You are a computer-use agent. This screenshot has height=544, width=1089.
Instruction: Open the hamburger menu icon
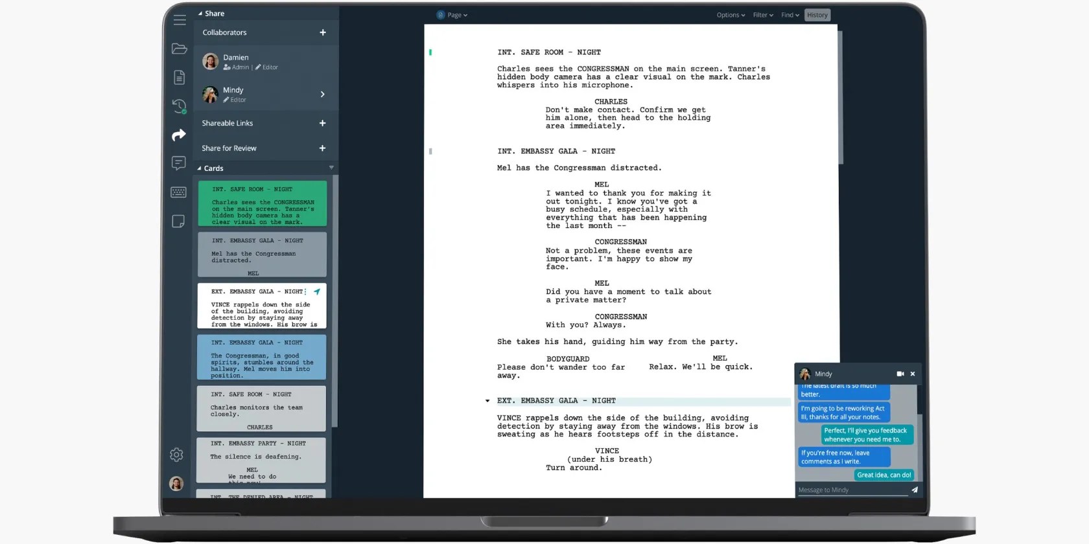pos(180,20)
